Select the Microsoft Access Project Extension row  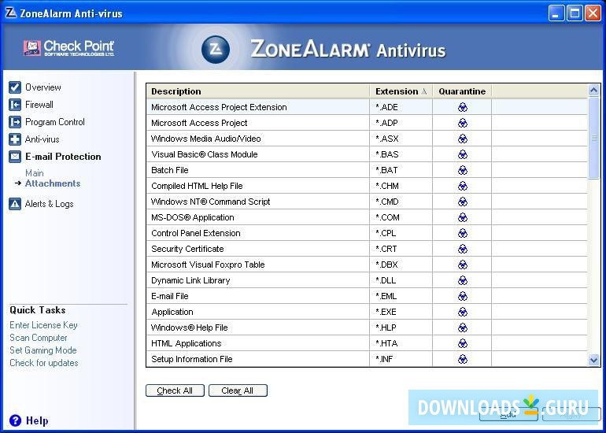[x=367, y=107]
